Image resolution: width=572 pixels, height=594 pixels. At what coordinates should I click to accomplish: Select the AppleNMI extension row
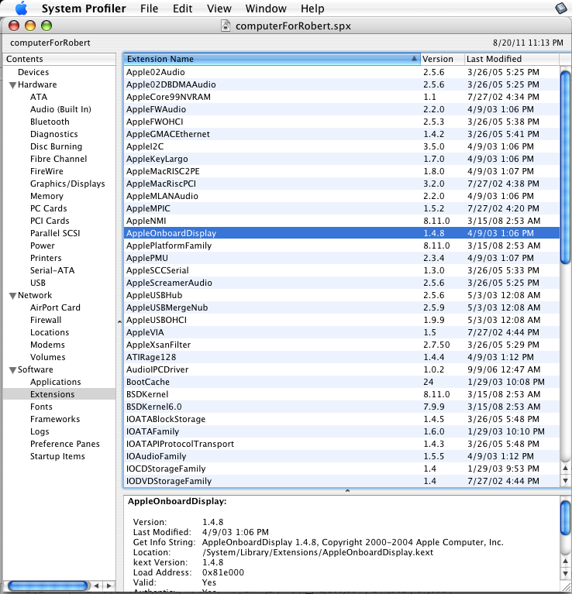tap(342, 221)
